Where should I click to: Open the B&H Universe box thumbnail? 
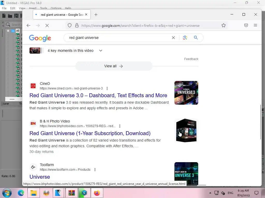(x=186, y=130)
